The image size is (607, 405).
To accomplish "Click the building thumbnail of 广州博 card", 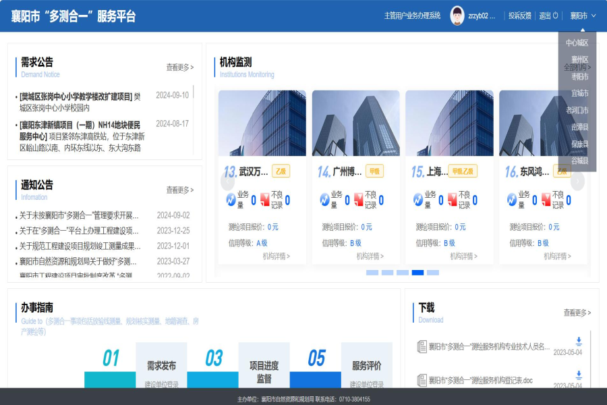I will tap(355, 124).
